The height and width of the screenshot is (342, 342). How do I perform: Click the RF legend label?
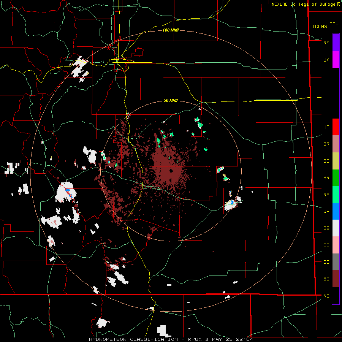[x=326, y=43]
